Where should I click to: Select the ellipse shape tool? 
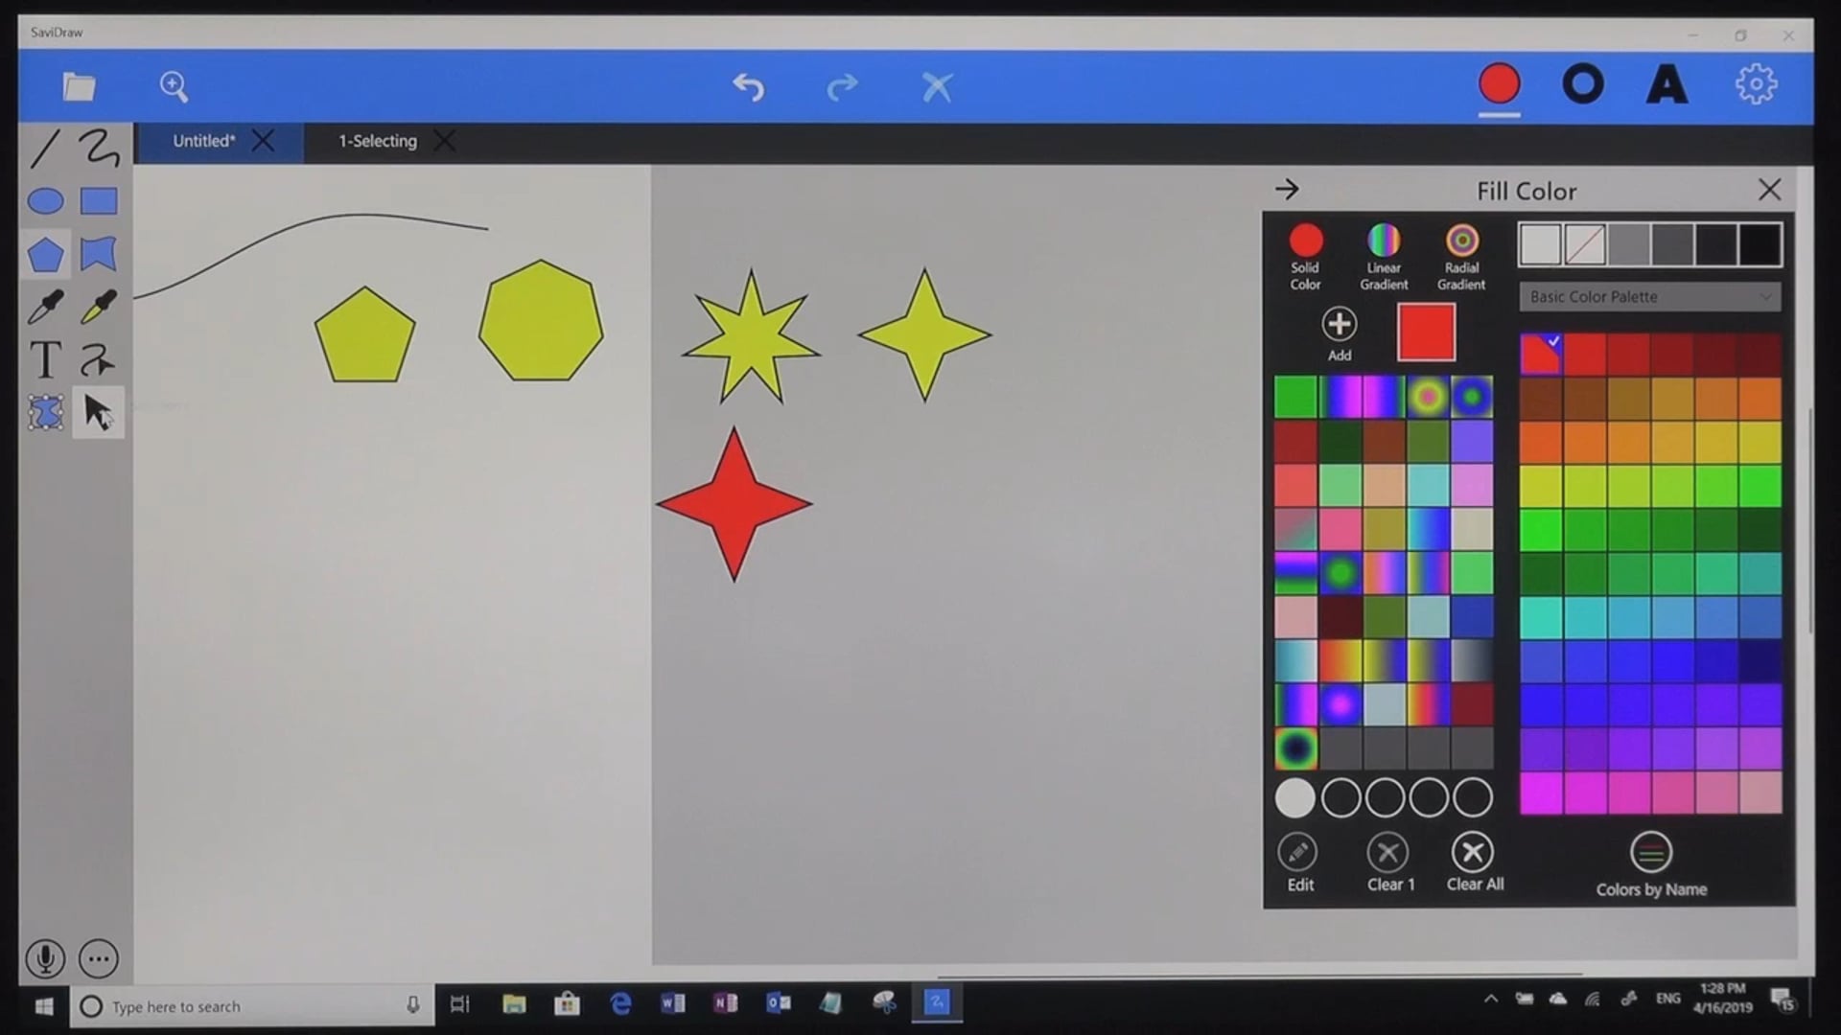[x=45, y=201]
